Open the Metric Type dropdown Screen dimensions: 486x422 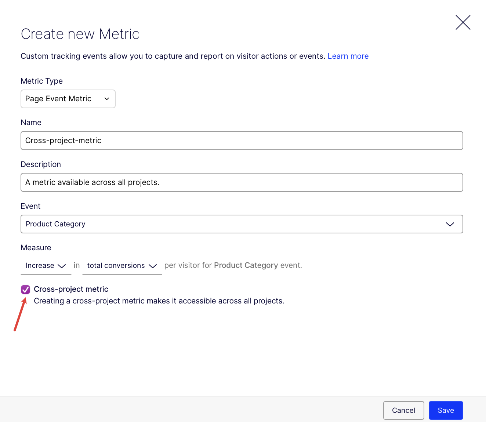click(68, 99)
